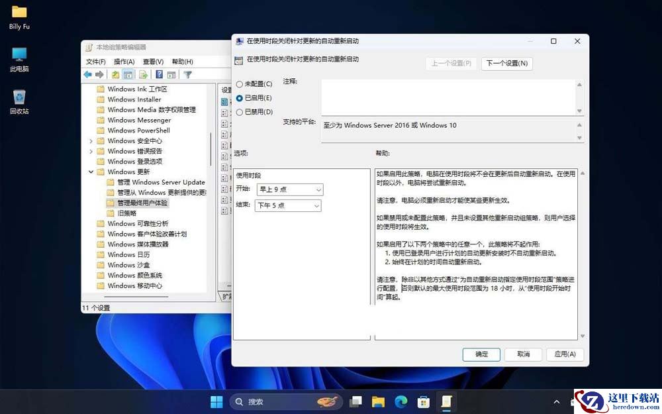Toggle the Show/Hide action pane icon
This screenshot has width=662, height=414.
pos(171,74)
